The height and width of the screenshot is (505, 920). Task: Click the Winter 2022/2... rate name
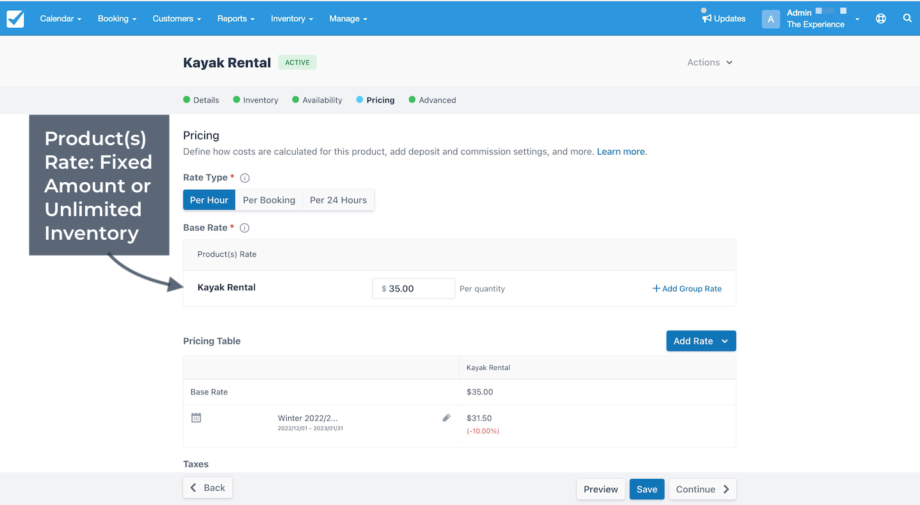click(x=307, y=418)
